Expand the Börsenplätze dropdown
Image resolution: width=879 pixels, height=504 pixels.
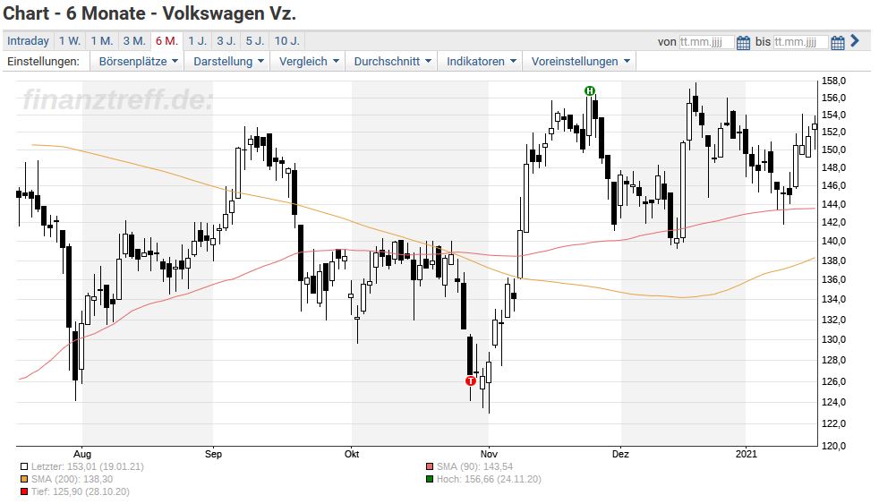point(138,62)
